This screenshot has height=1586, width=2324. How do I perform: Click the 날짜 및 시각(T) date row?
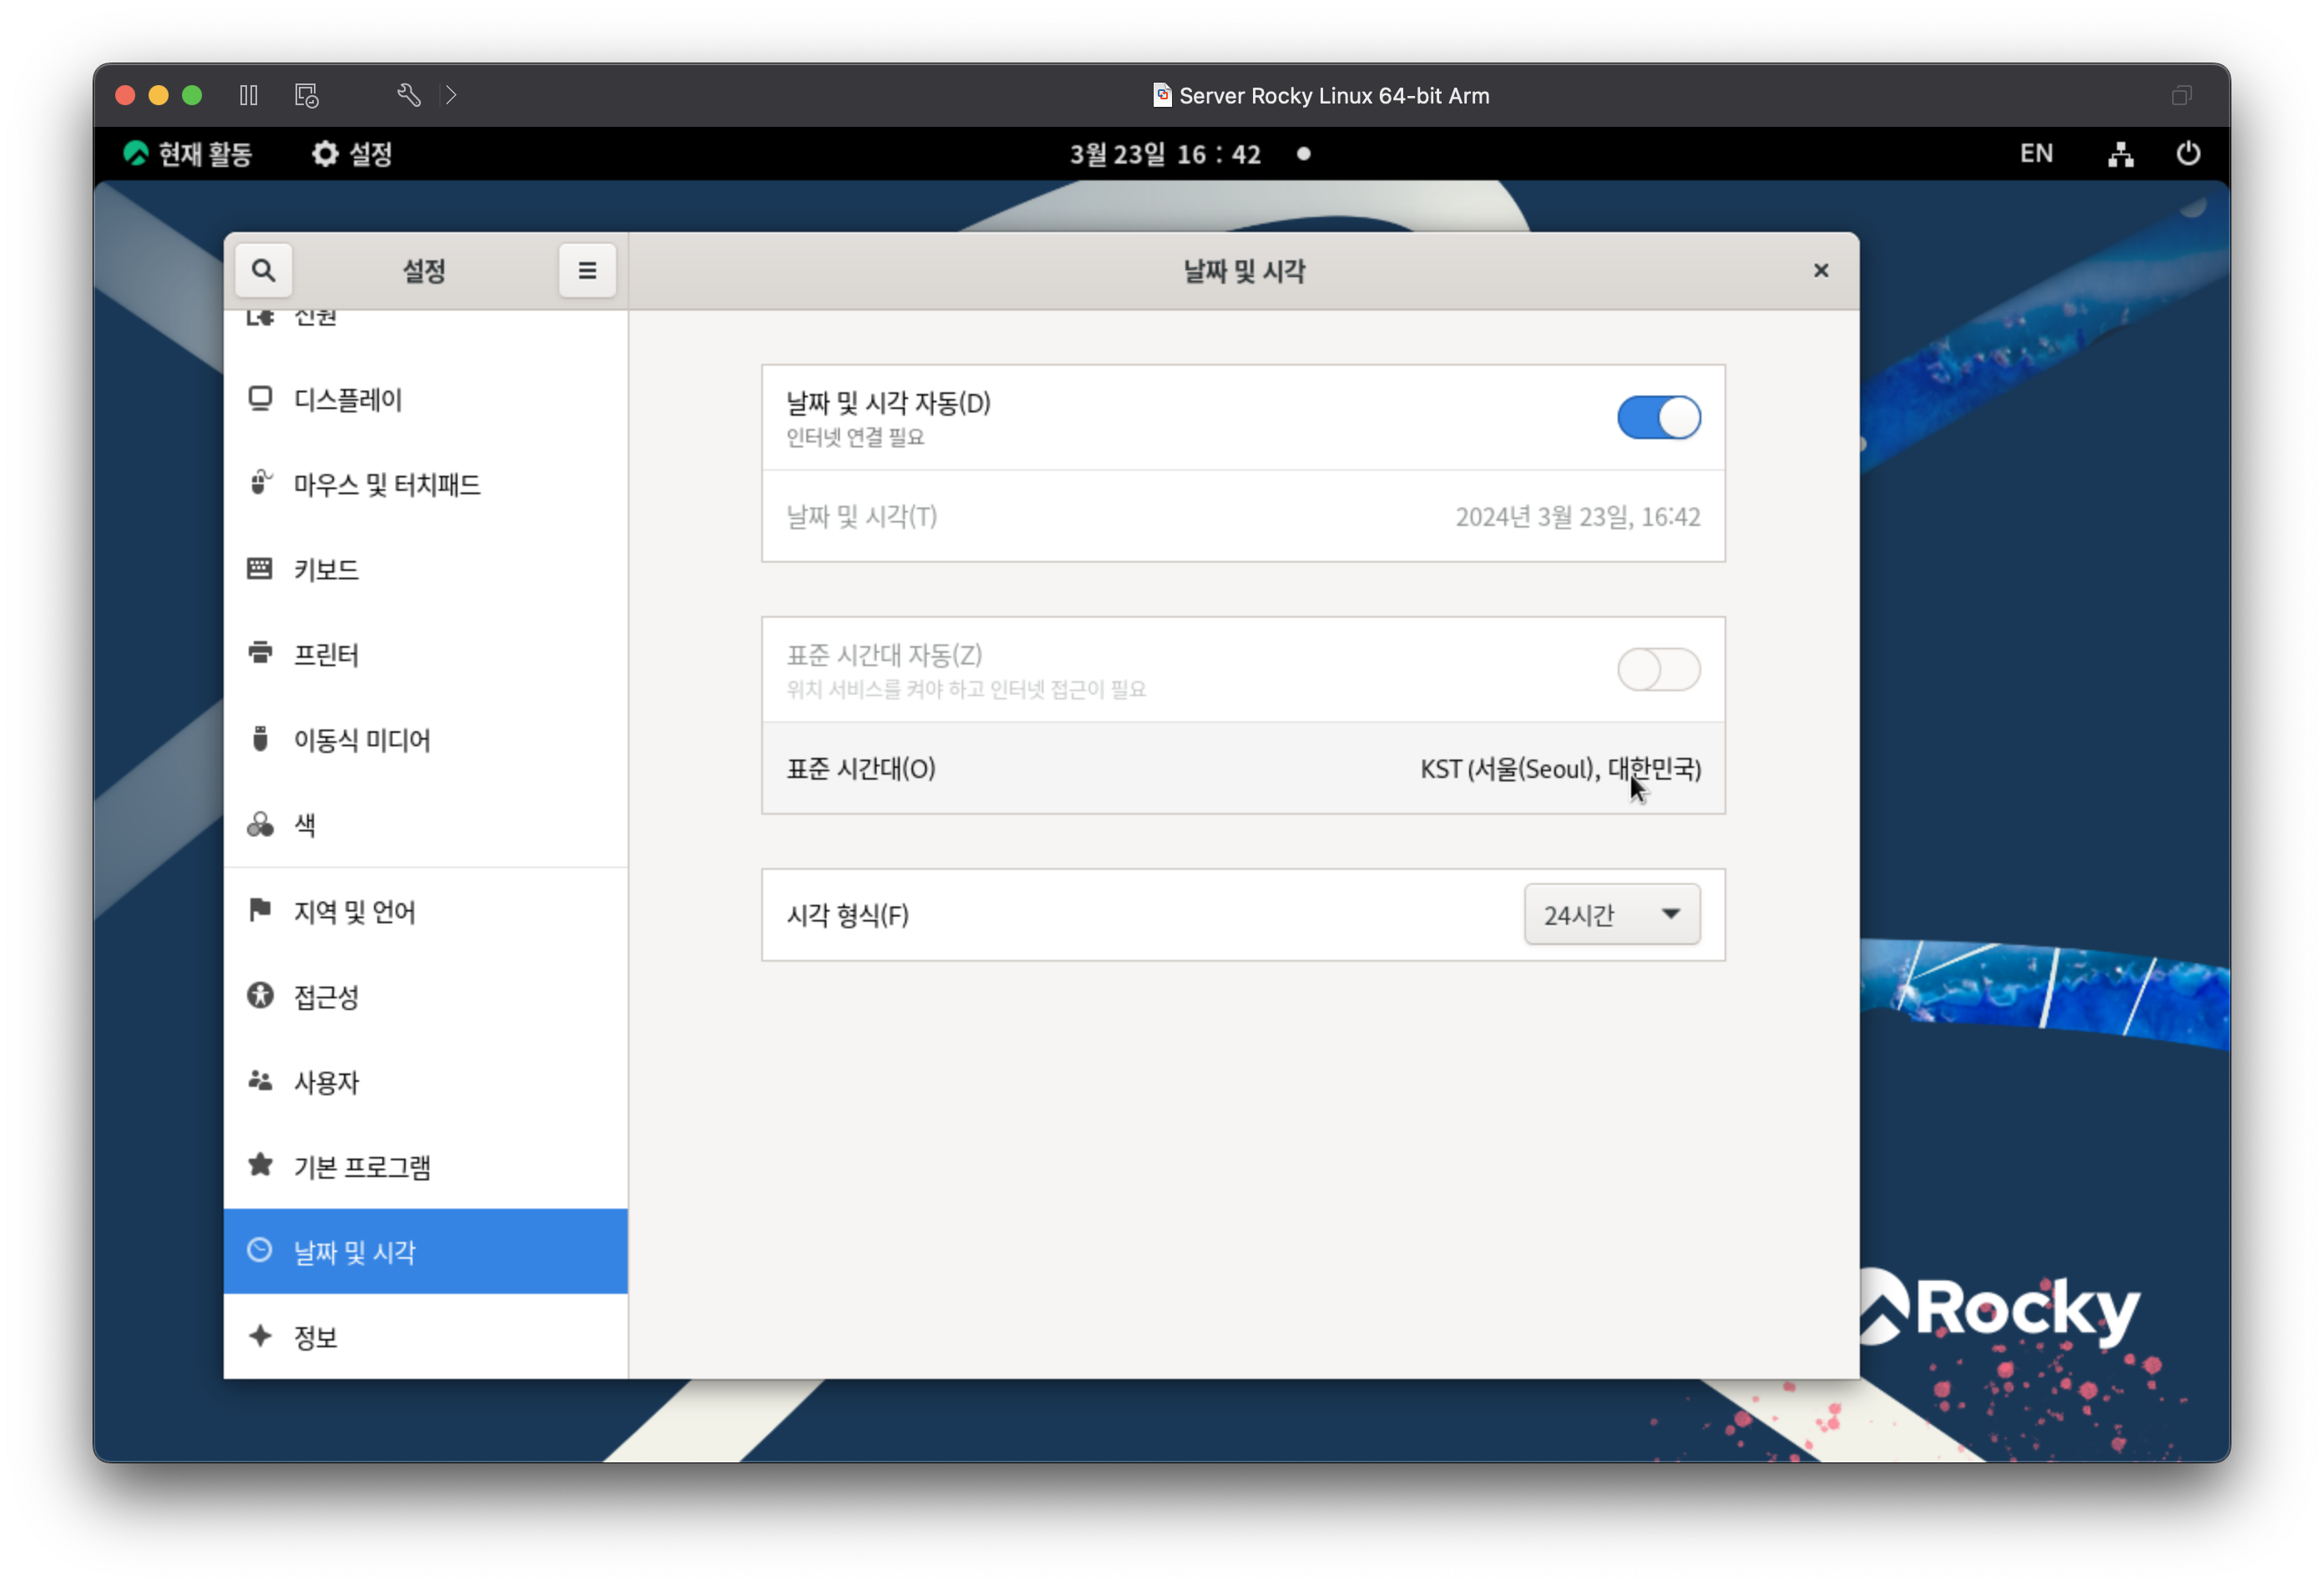[x=1242, y=516]
